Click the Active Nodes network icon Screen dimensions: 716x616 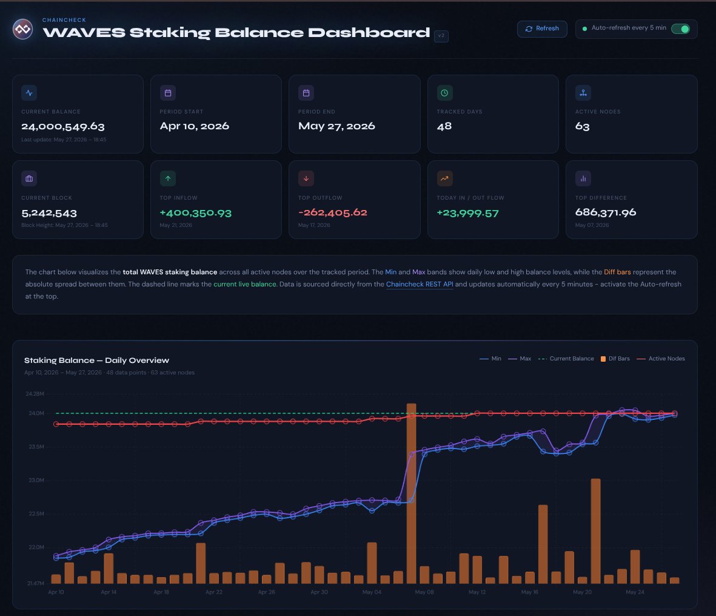[x=583, y=93]
